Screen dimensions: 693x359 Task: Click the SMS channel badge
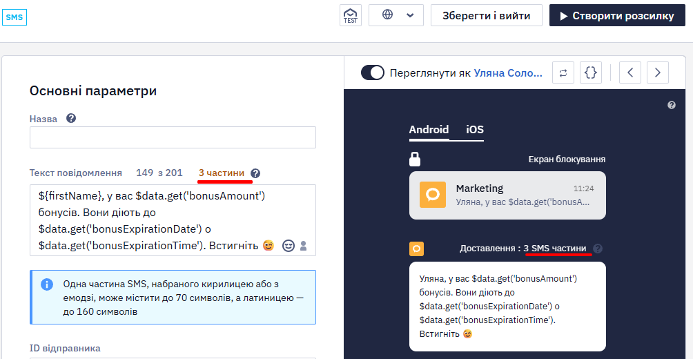point(14,17)
